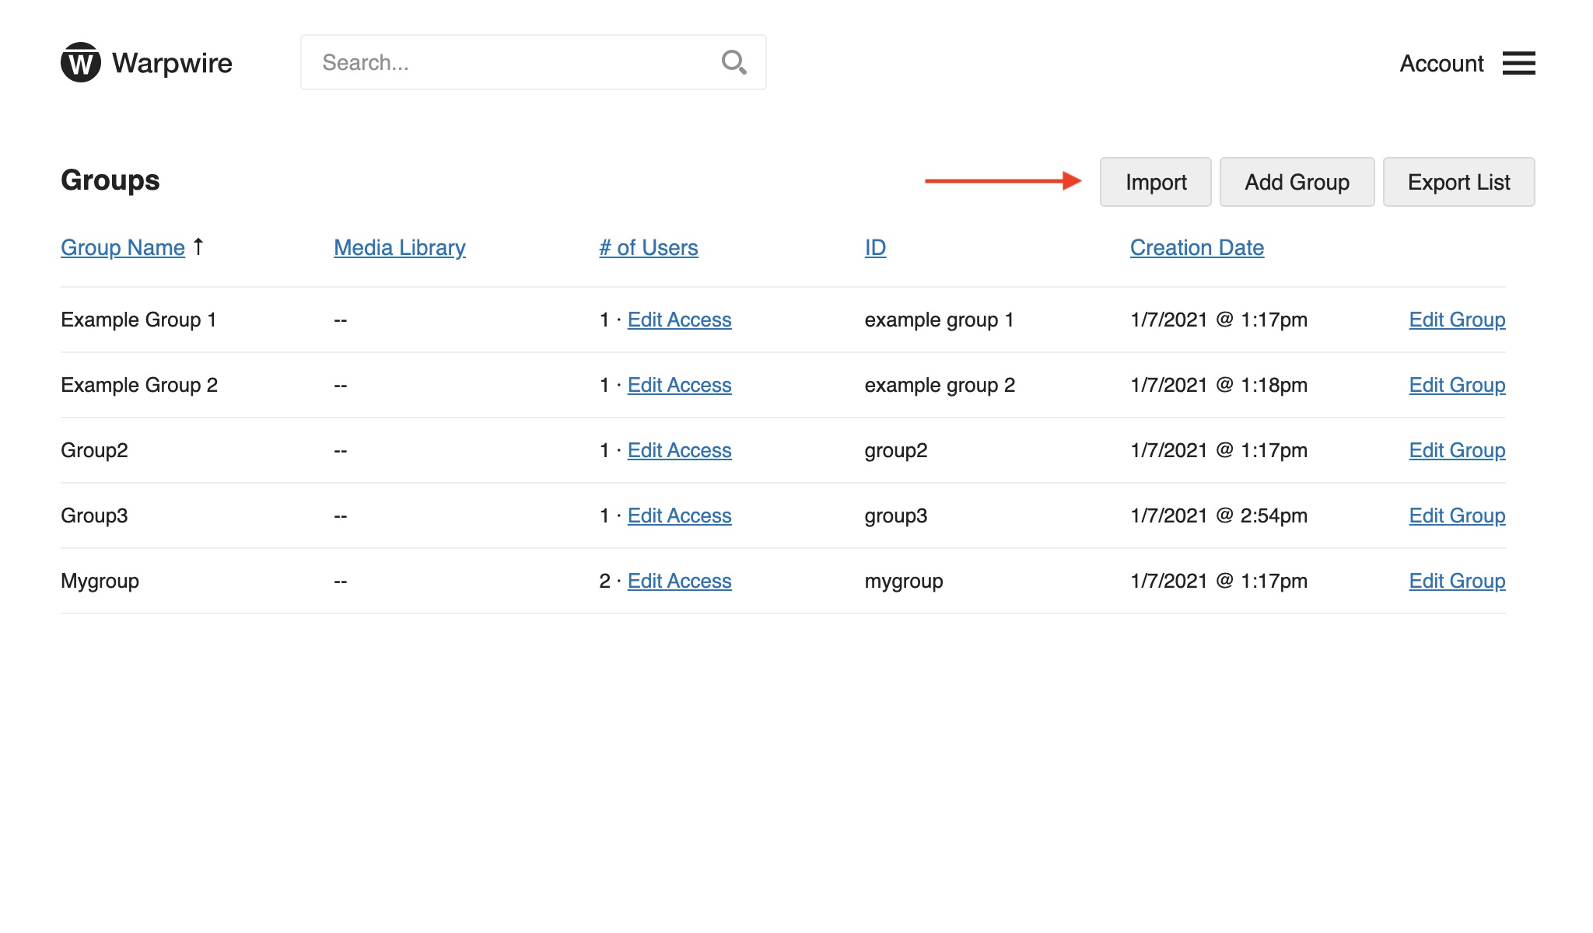Image resolution: width=1593 pixels, height=933 pixels.
Task: Focus the Search input field
Action: pos(513,62)
